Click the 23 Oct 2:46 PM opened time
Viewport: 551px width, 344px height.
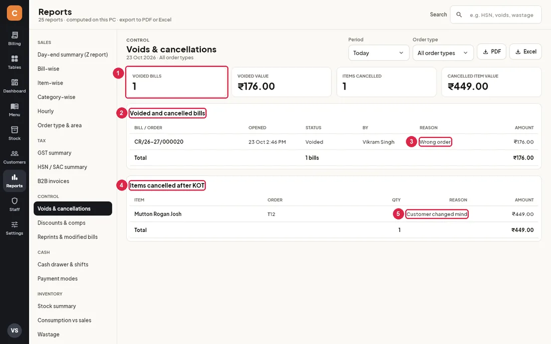(267, 142)
